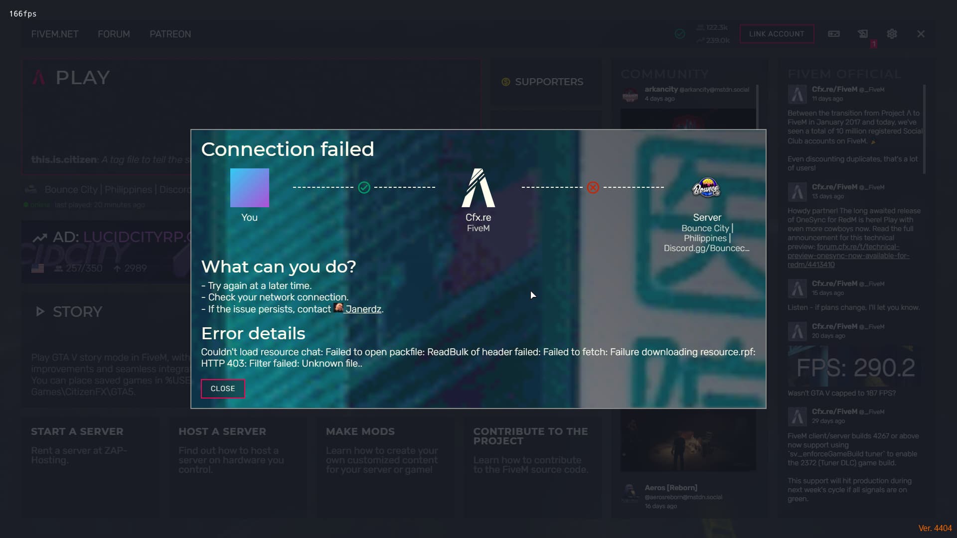Click Cfx.re/FiveM avatar on 11 days ago post

pos(797,94)
